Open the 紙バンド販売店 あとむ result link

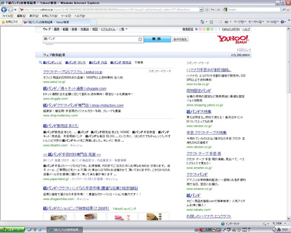(61, 126)
